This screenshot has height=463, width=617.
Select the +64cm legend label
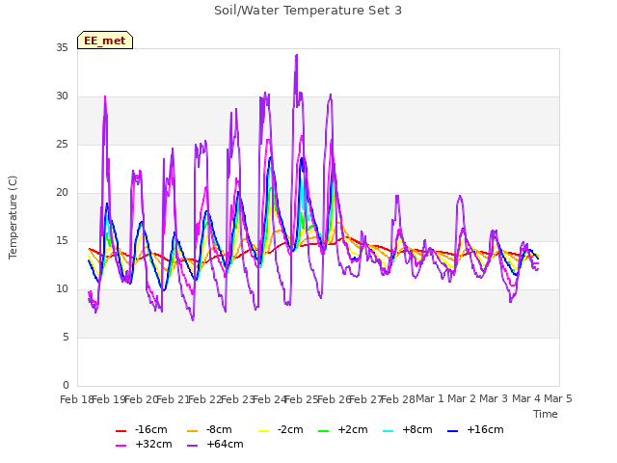[x=225, y=444]
